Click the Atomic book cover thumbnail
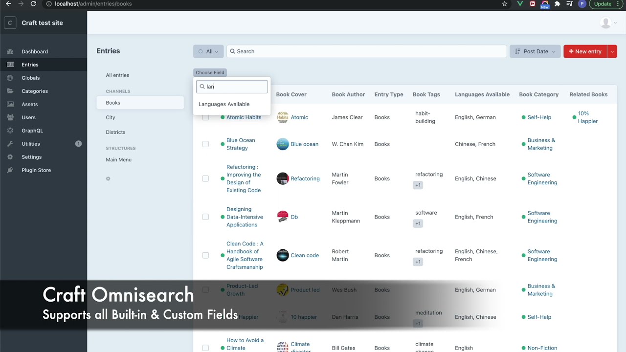 click(x=283, y=117)
